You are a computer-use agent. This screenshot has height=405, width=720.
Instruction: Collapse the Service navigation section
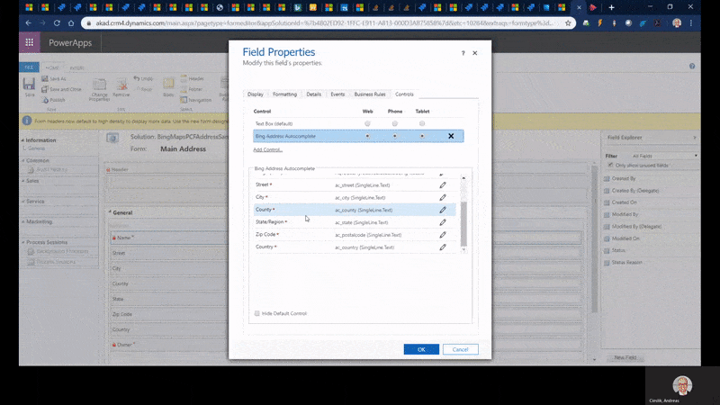point(23,201)
